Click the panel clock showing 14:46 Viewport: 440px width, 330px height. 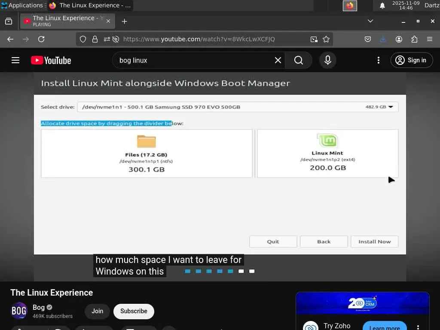tap(406, 5)
